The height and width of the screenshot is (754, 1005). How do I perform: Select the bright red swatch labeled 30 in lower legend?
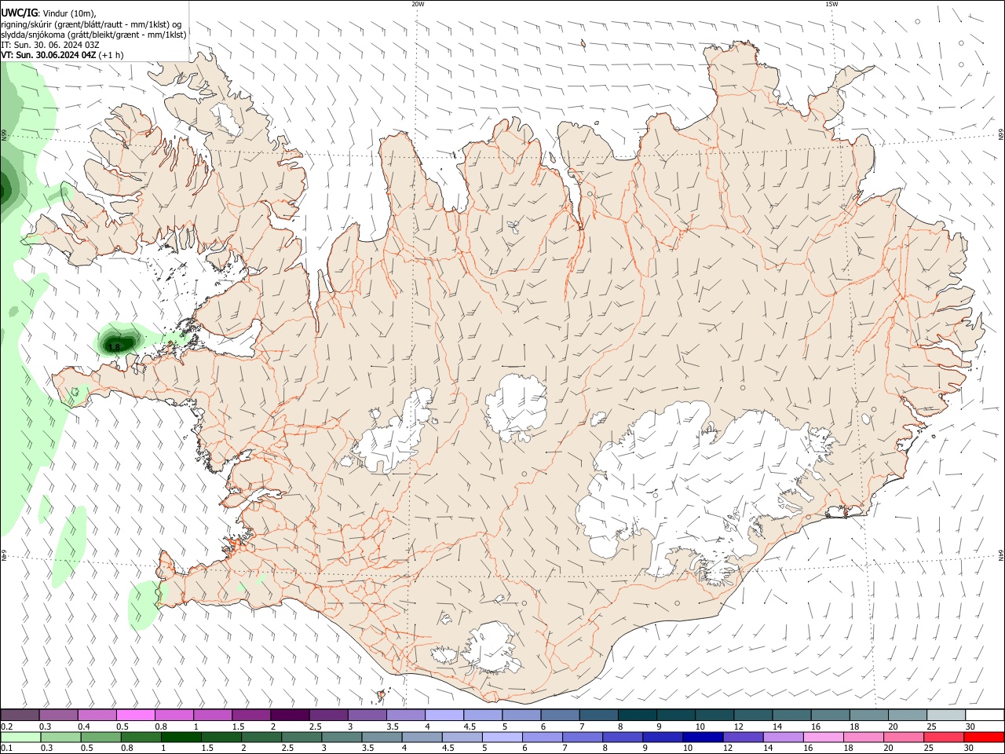pyautogui.click(x=984, y=737)
